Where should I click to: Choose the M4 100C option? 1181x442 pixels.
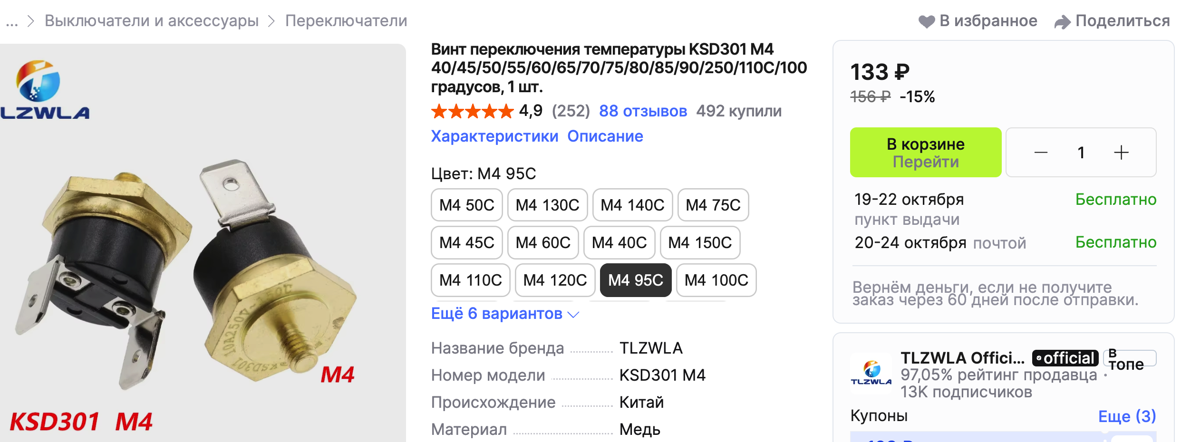[x=716, y=280]
